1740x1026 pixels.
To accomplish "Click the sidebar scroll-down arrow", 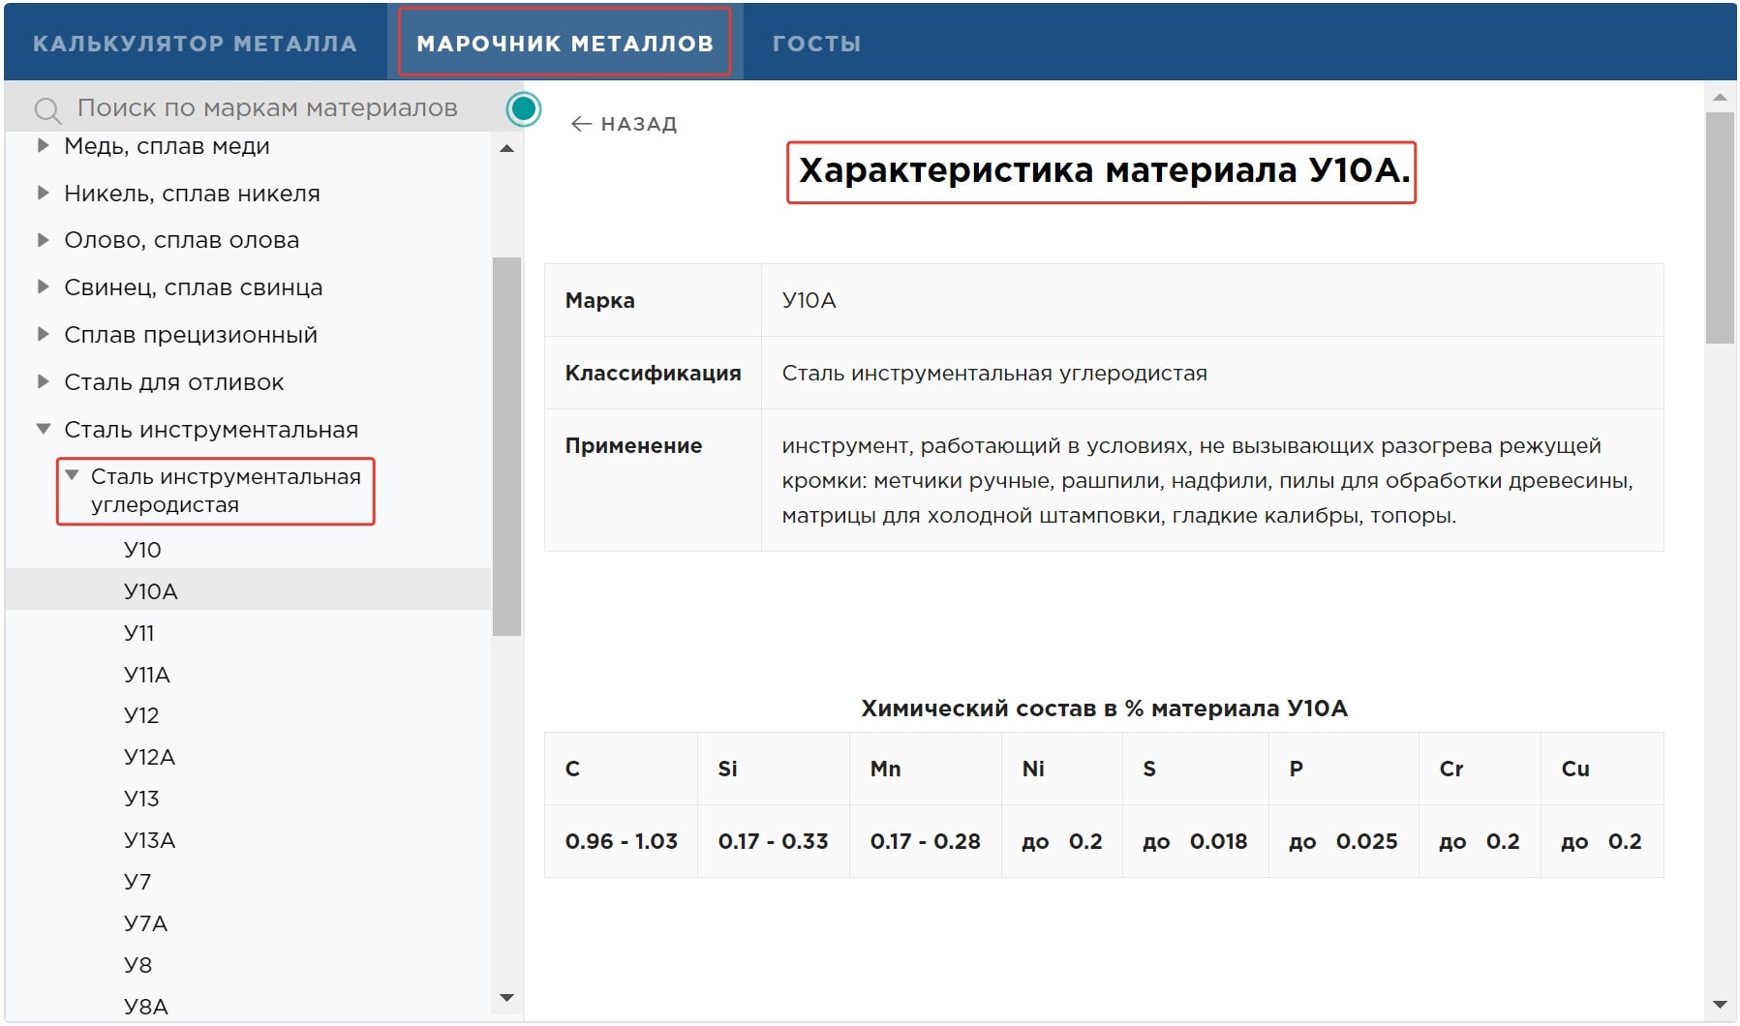I will pos(506,997).
